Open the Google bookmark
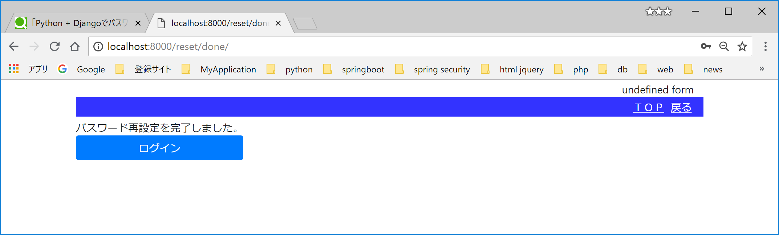Screen dimensions: 779x235 coord(90,69)
